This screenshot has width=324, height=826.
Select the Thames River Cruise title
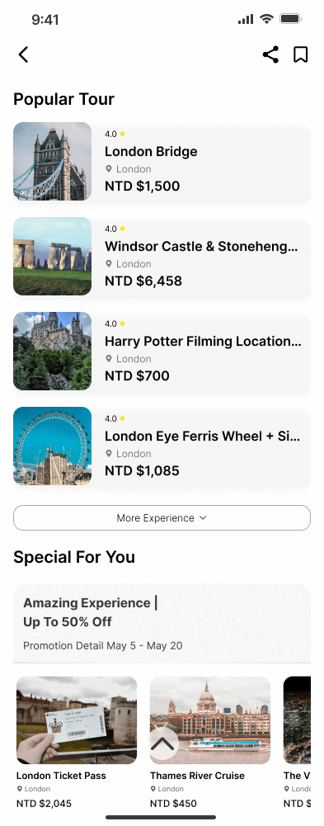197,776
